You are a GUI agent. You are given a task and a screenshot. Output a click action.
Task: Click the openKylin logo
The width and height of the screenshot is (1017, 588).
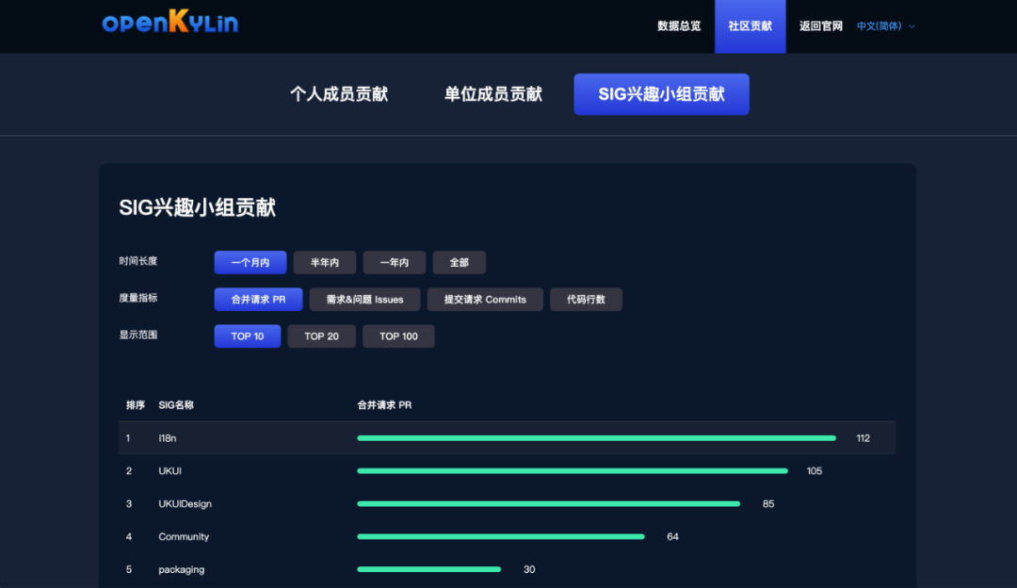pos(169,24)
